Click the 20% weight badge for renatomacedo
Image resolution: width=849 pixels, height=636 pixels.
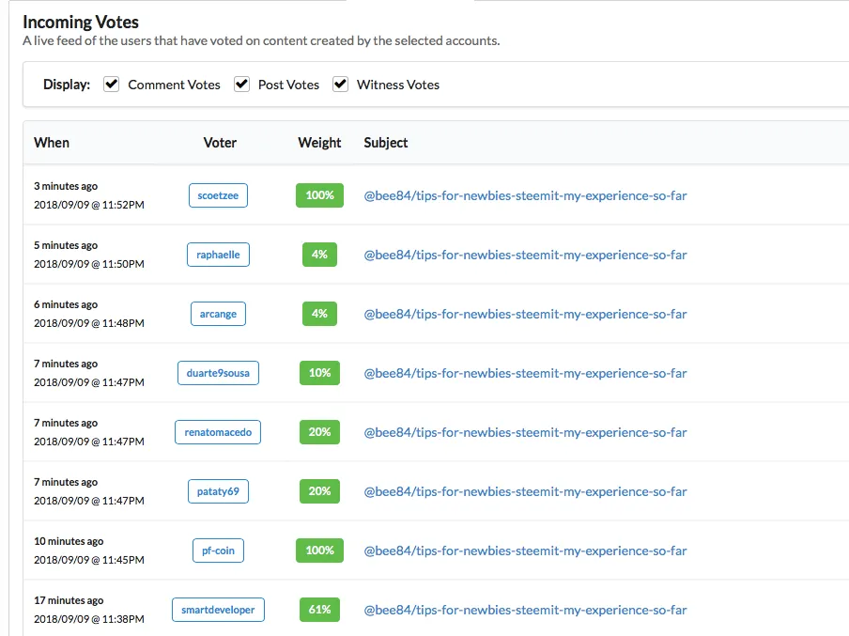tap(319, 432)
